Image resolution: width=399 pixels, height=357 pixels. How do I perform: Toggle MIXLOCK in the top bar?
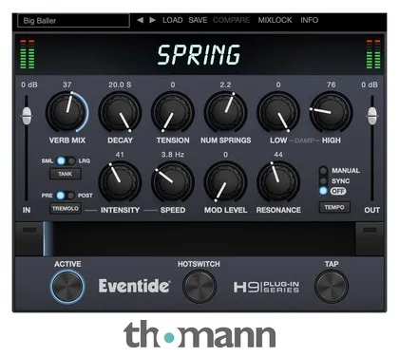tap(275, 20)
